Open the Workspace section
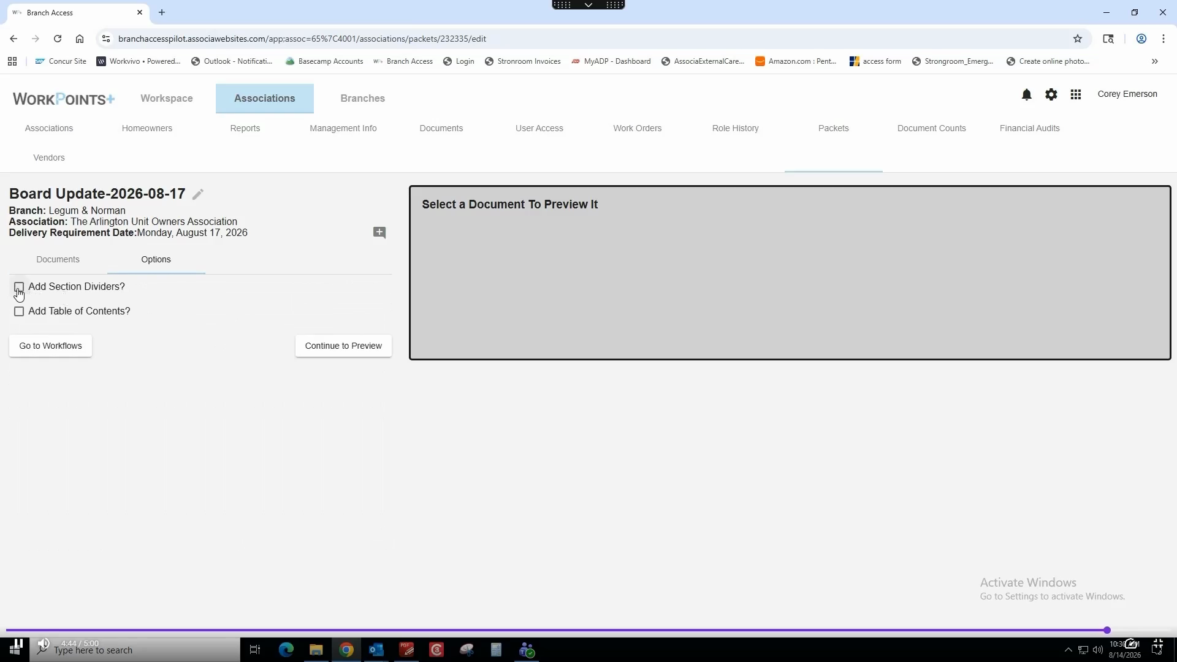 [167, 98]
